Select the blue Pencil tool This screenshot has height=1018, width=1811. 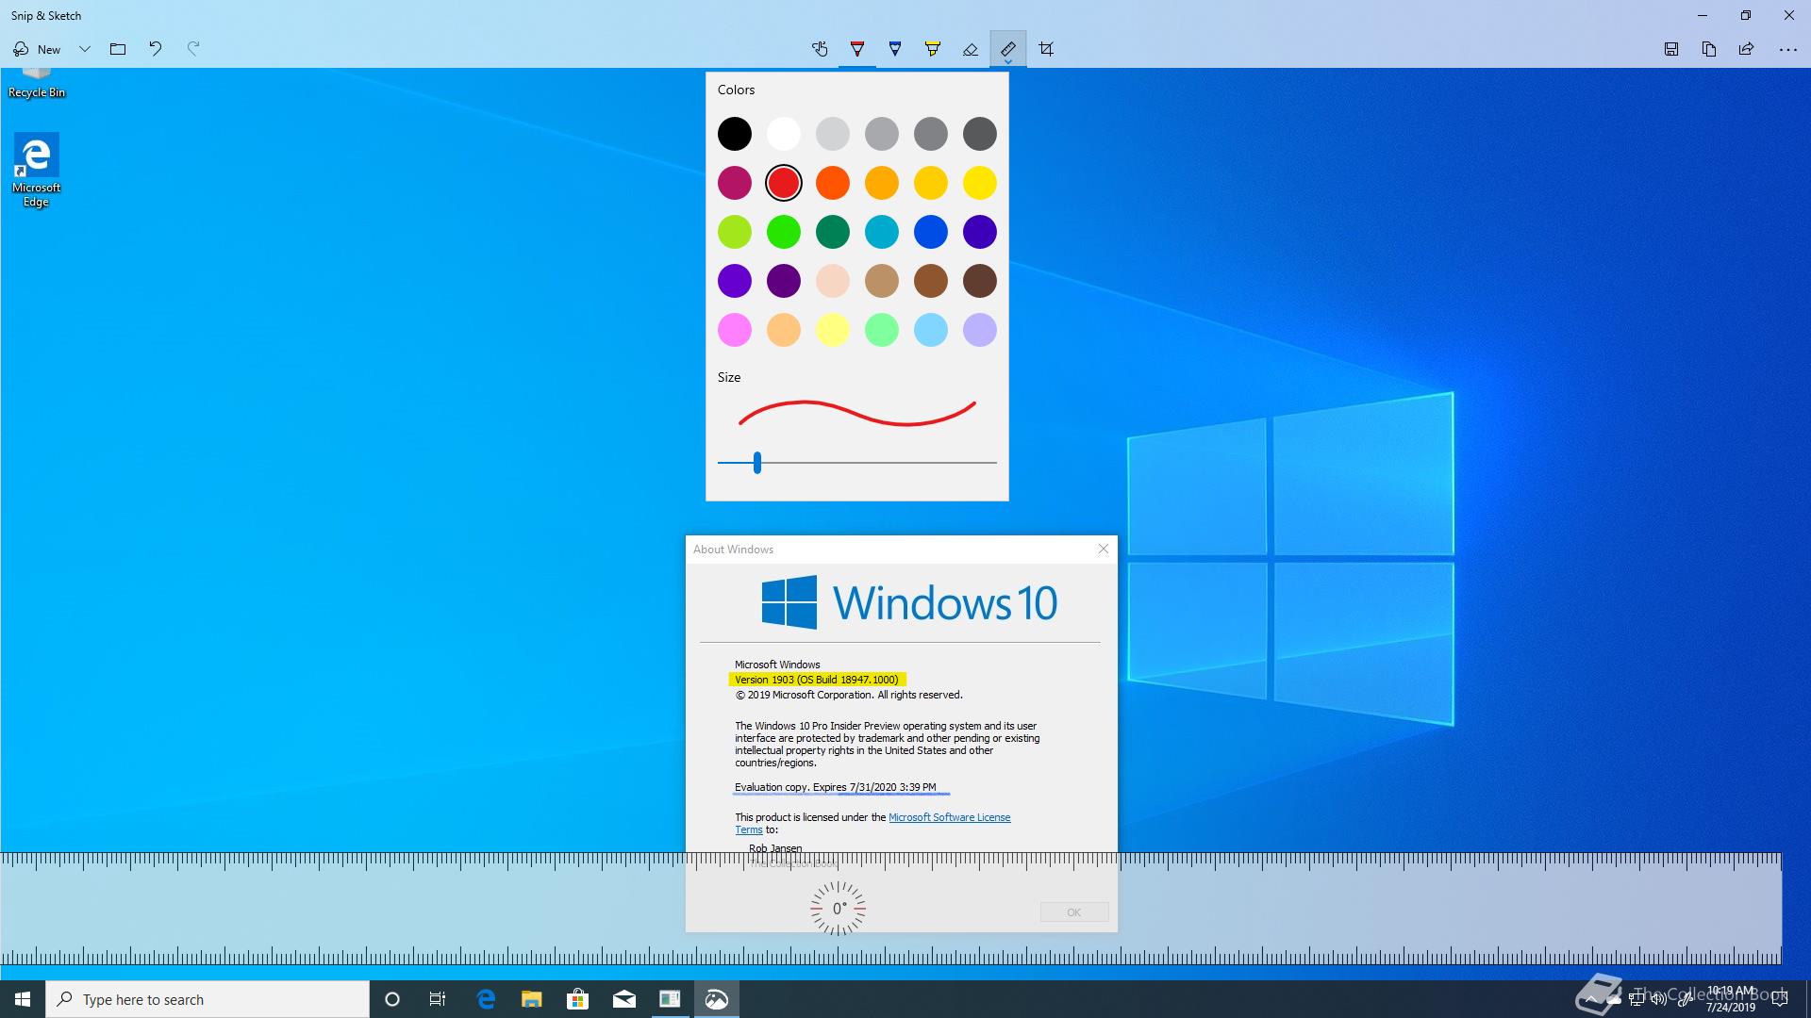coord(895,49)
